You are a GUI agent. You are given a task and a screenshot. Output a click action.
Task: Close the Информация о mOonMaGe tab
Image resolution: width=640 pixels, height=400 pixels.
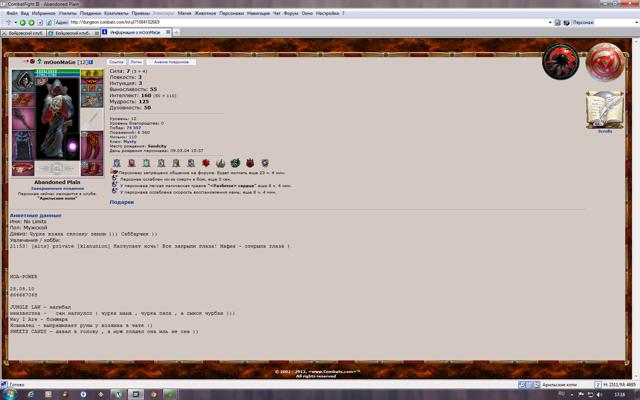(168, 32)
